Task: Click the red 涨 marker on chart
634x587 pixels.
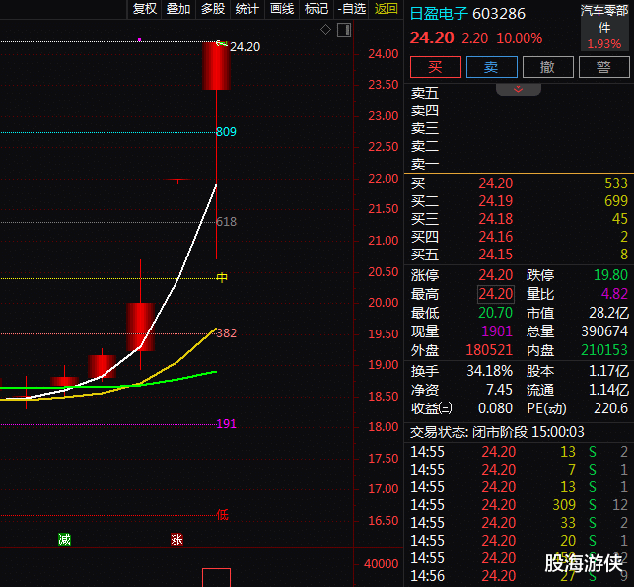Action: tap(176, 540)
